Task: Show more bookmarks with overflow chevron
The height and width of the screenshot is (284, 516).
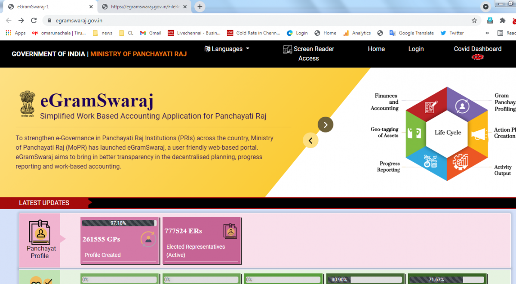Action: (x=487, y=33)
